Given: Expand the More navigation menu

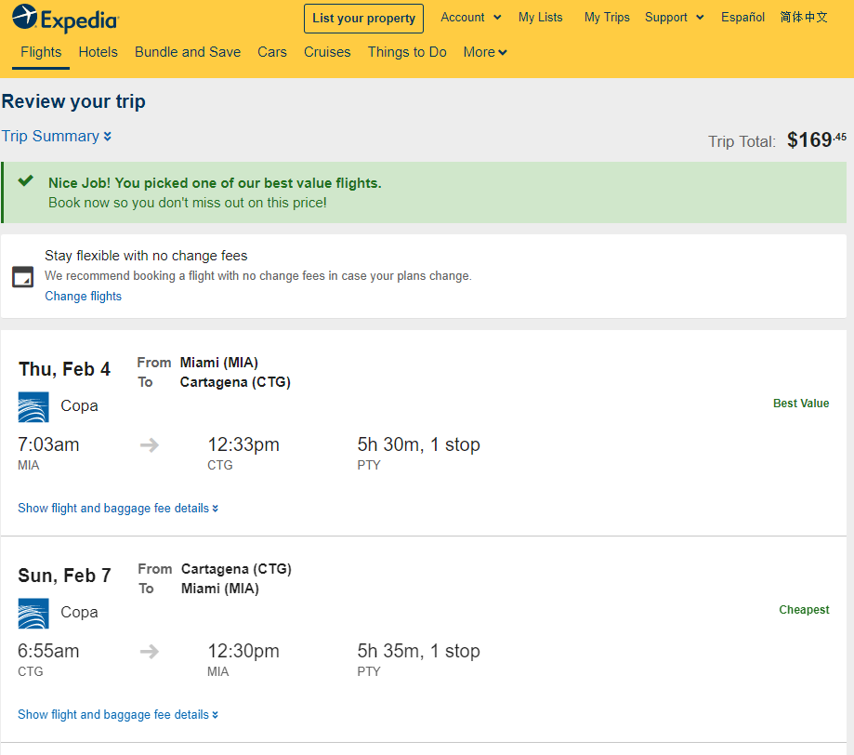Looking at the screenshot, I should [x=485, y=52].
